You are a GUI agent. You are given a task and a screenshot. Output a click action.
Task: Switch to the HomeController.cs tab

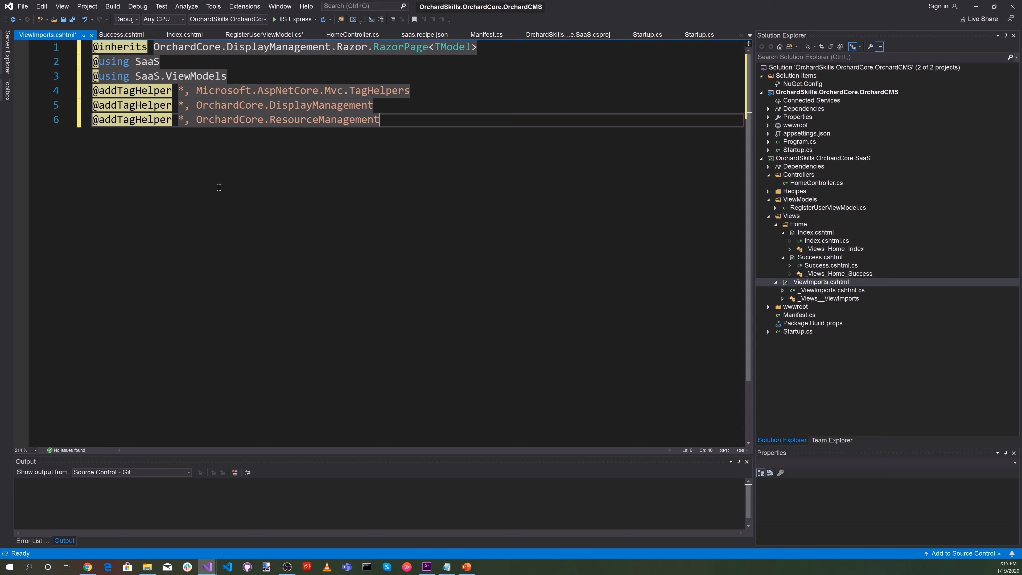352,35
